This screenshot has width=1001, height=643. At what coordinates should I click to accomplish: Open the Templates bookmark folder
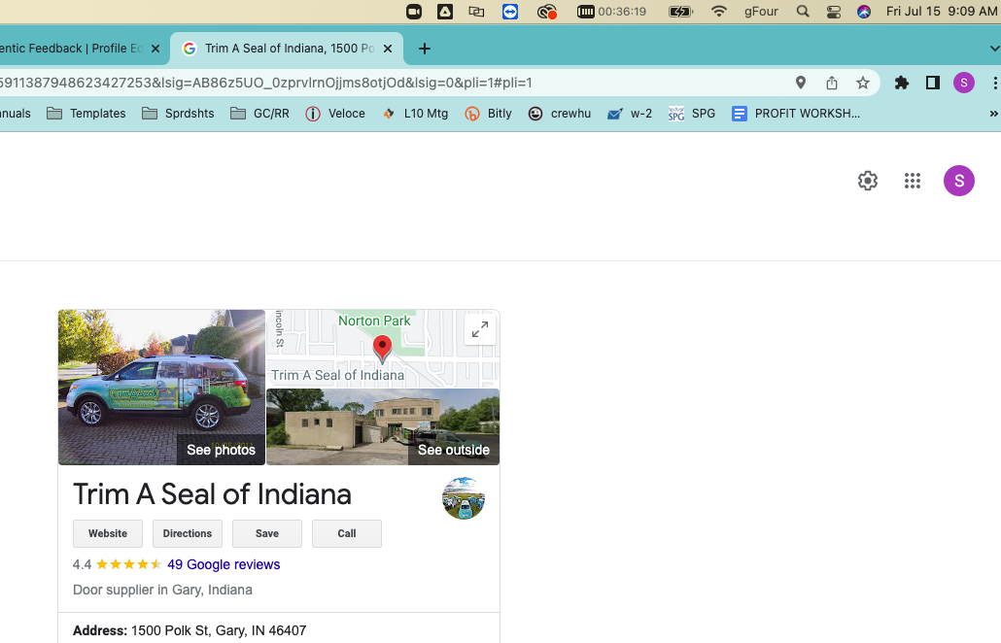click(x=86, y=114)
